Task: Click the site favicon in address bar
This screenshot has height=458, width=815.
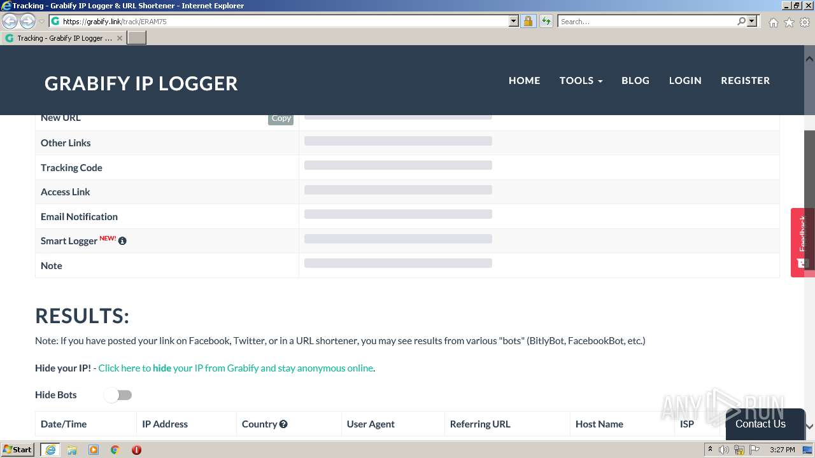Action: (x=55, y=21)
